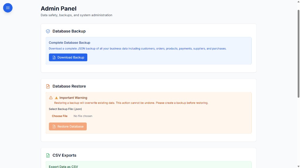Click the 'Complete Database Backup' subheading

tap(69, 43)
